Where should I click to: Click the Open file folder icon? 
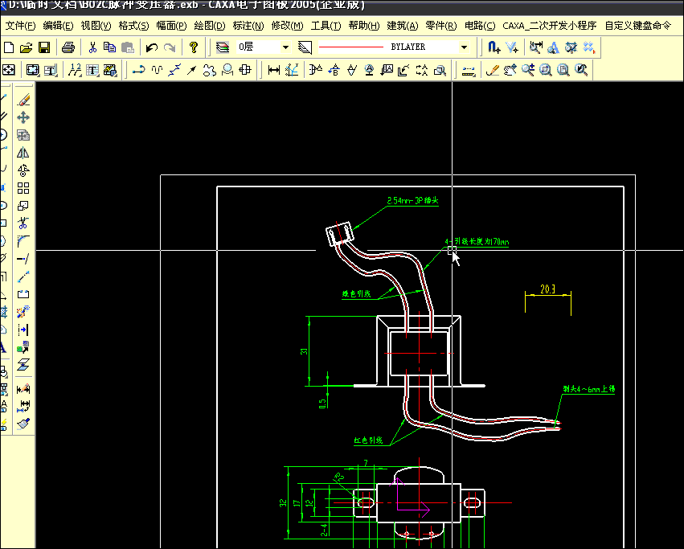tap(27, 47)
